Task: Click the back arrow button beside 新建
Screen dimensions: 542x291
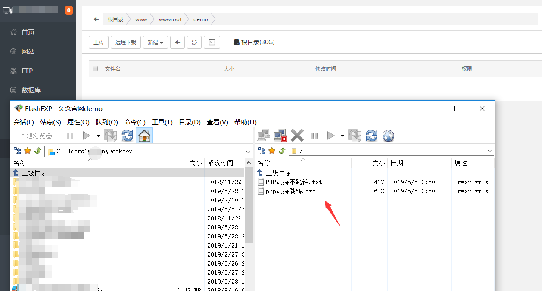Action: coord(178,42)
